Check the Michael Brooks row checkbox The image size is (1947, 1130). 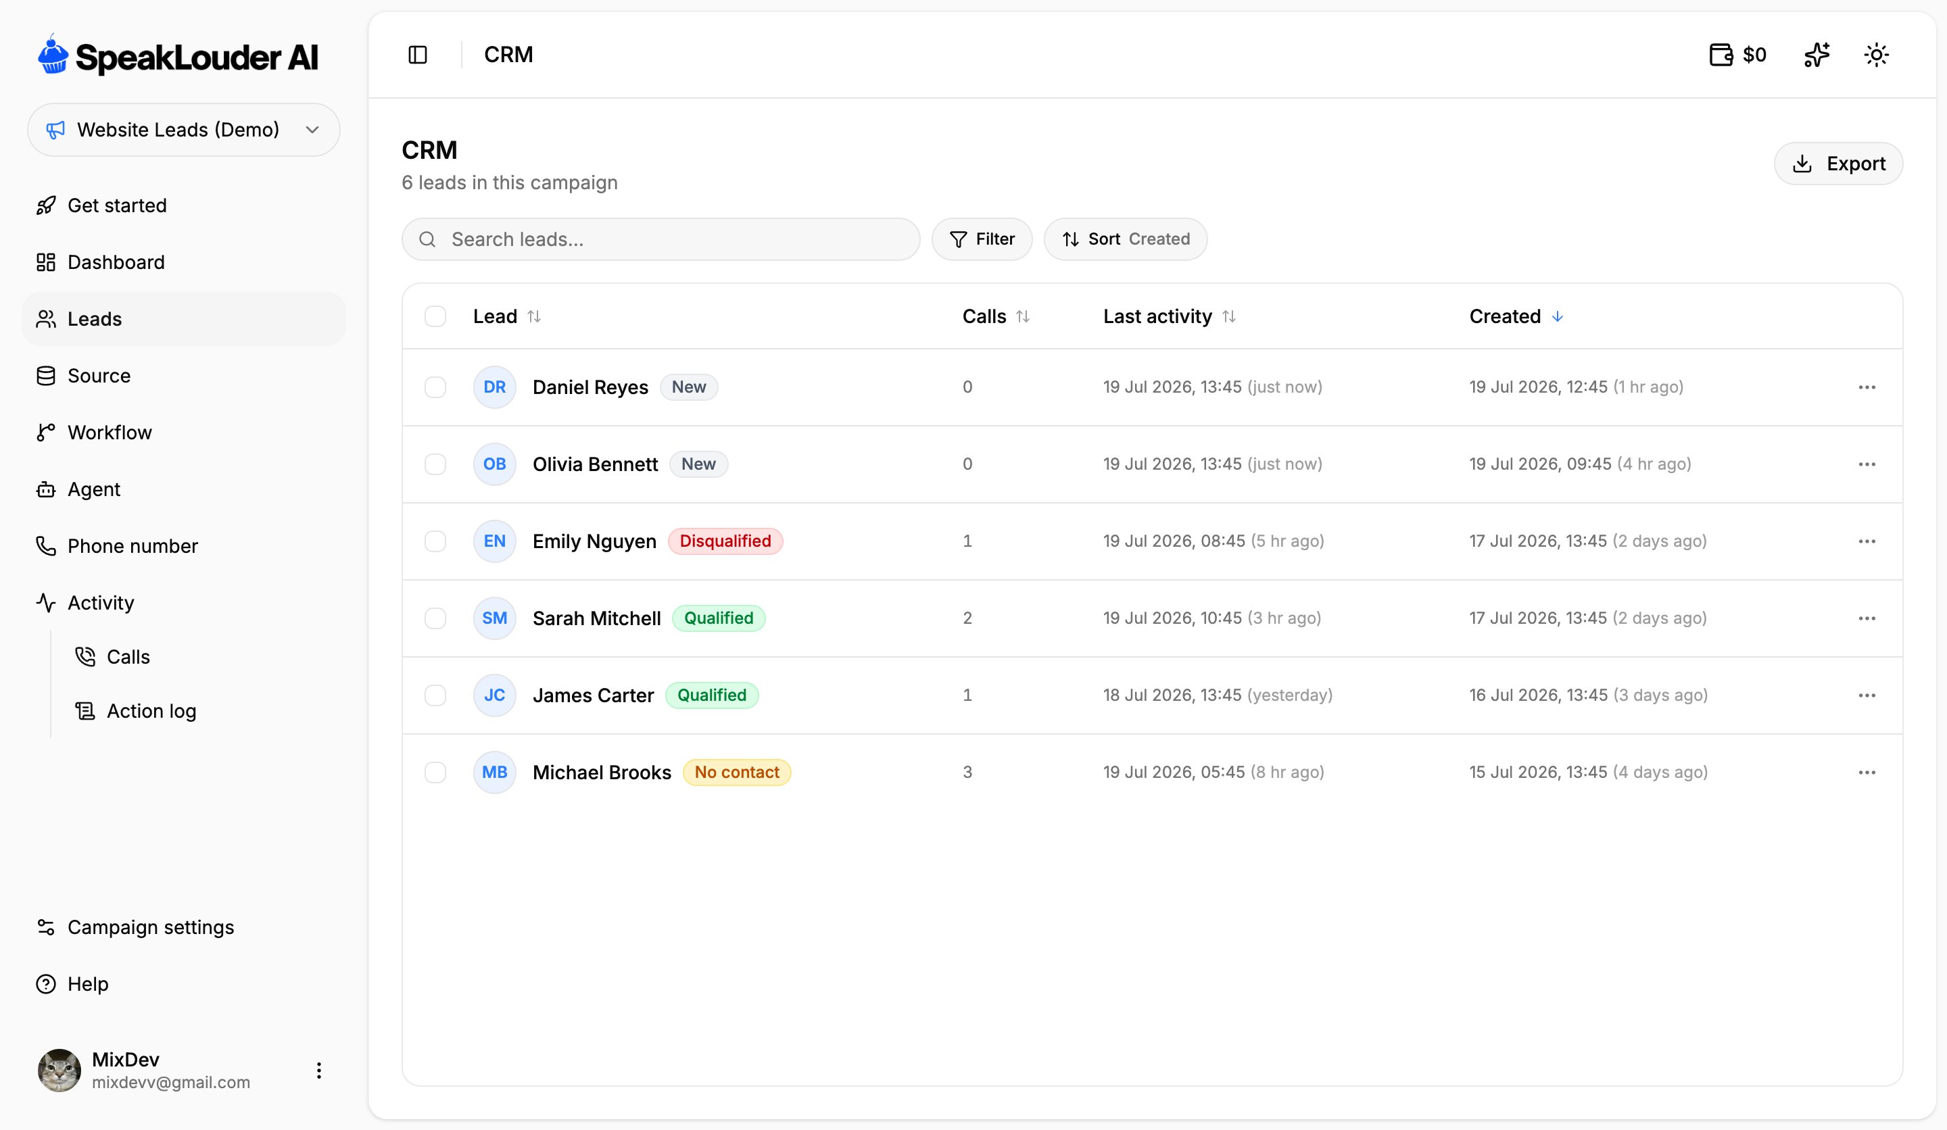point(435,772)
